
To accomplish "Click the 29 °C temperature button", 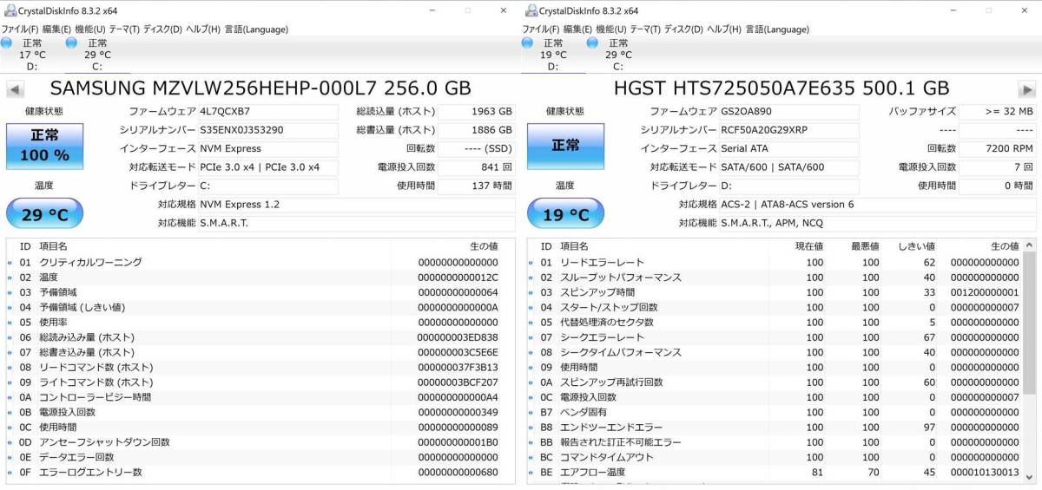I will (x=44, y=213).
